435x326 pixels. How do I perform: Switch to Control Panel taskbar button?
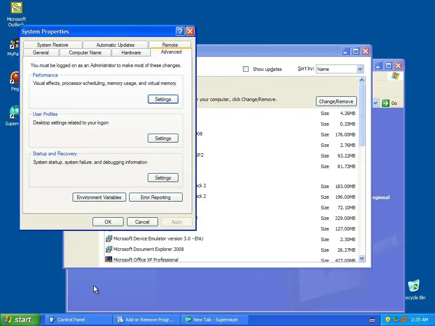[x=79, y=320]
